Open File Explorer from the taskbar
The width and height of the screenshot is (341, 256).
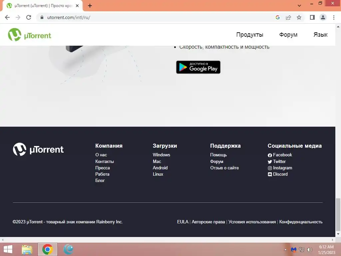pos(27,249)
